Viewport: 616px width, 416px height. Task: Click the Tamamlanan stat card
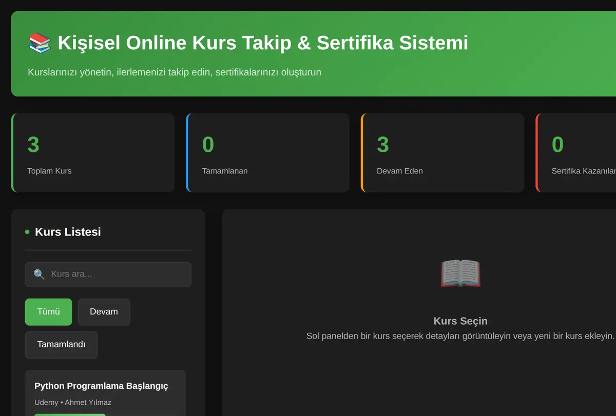[x=267, y=153]
